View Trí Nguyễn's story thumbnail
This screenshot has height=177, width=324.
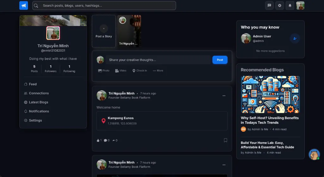tap(129, 31)
